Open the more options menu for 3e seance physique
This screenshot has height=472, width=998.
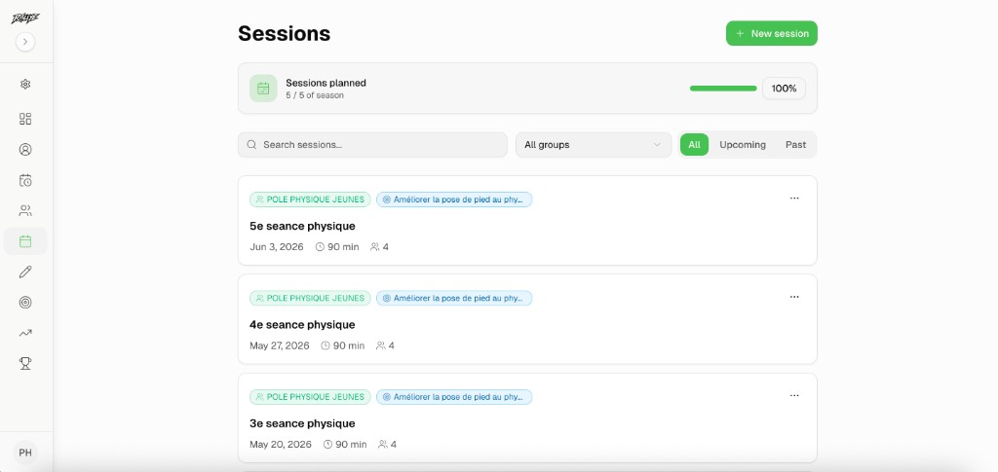pyautogui.click(x=794, y=395)
